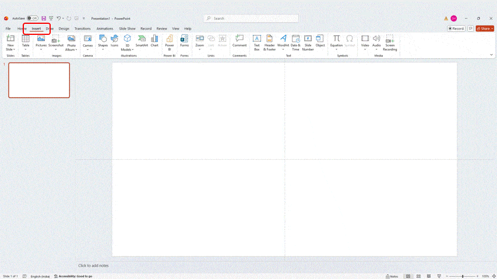The height and width of the screenshot is (279, 497).
Task: Open the Design tab
Action: pyautogui.click(x=64, y=28)
